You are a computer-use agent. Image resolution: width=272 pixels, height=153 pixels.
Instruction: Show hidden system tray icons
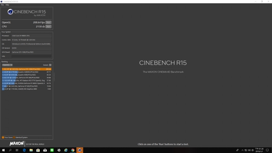tap(243, 150)
